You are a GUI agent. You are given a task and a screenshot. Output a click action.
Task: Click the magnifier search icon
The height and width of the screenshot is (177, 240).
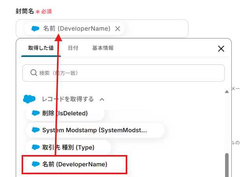pos(34,73)
